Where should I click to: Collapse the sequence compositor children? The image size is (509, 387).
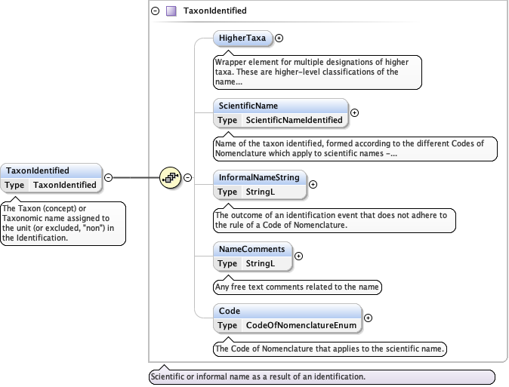pyautogui.click(x=188, y=178)
